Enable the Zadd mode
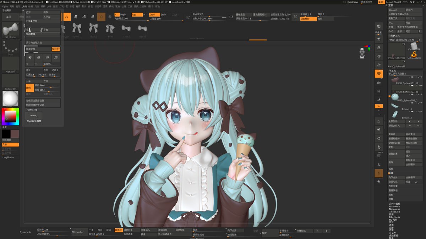The image size is (426, 239). pyautogui.click(x=154, y=15)
